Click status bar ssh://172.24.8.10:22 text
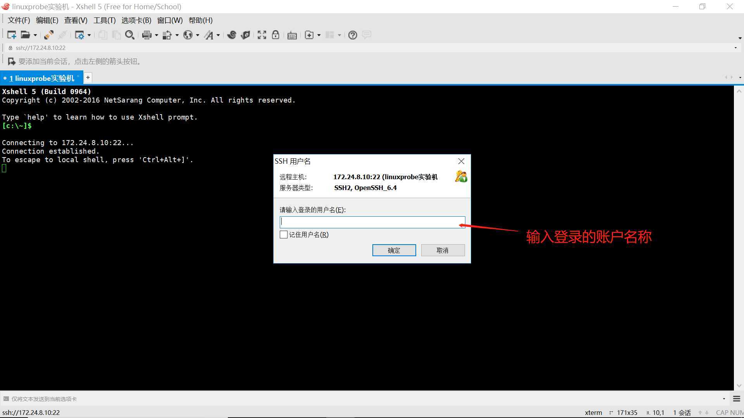 click(31, 413)
